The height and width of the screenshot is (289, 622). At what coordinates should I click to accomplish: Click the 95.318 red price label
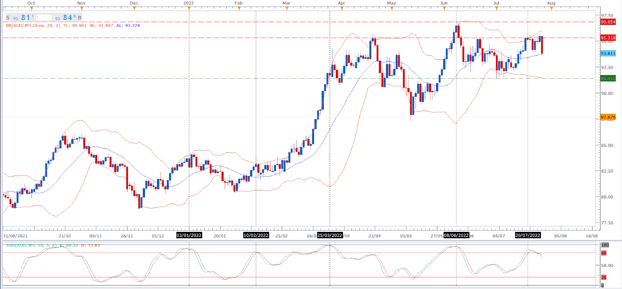pos(608,38)
